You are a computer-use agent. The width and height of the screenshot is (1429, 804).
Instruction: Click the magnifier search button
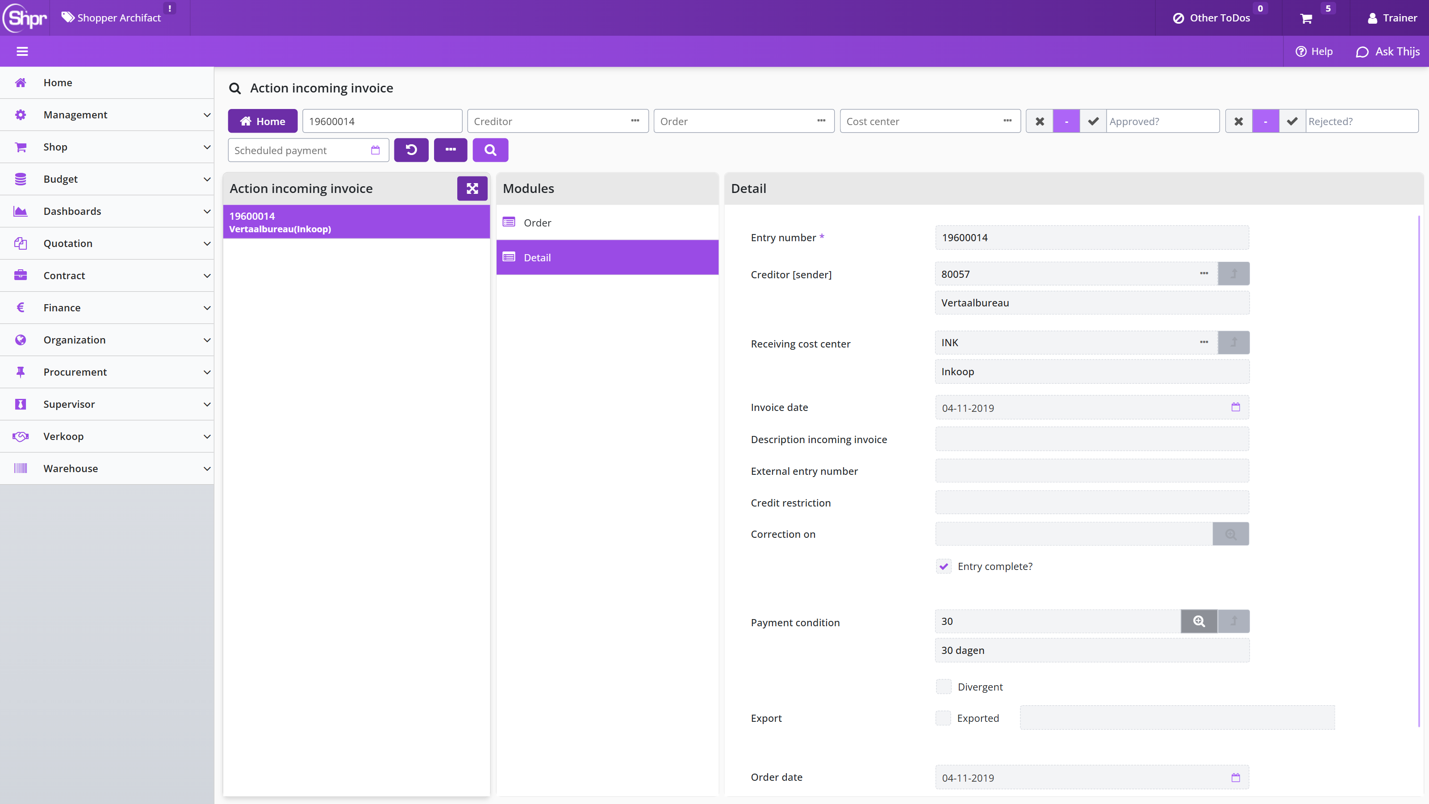tap(490, 150)
